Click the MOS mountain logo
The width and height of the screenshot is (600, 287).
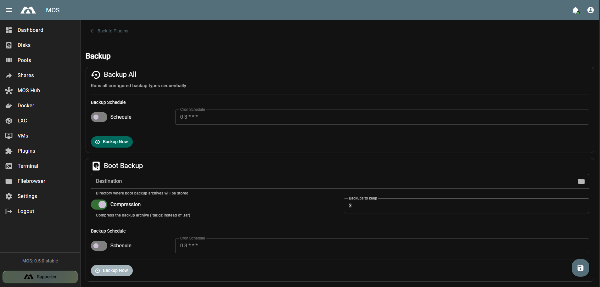pyautogui.click(x=28, y=10)
